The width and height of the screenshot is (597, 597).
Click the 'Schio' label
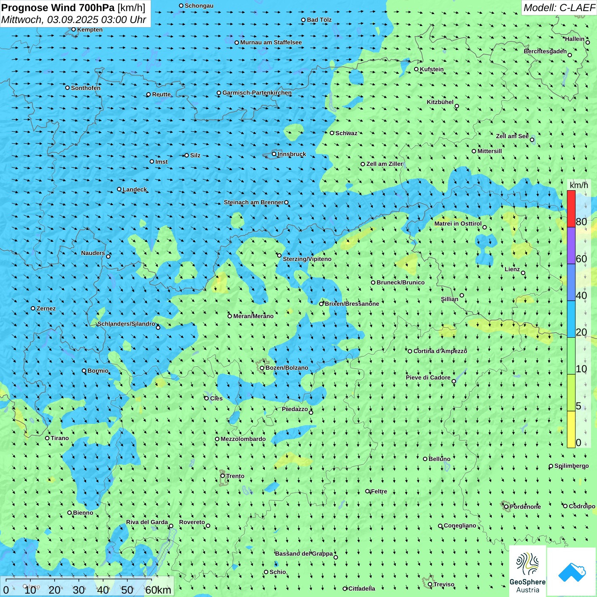[278, 572]
